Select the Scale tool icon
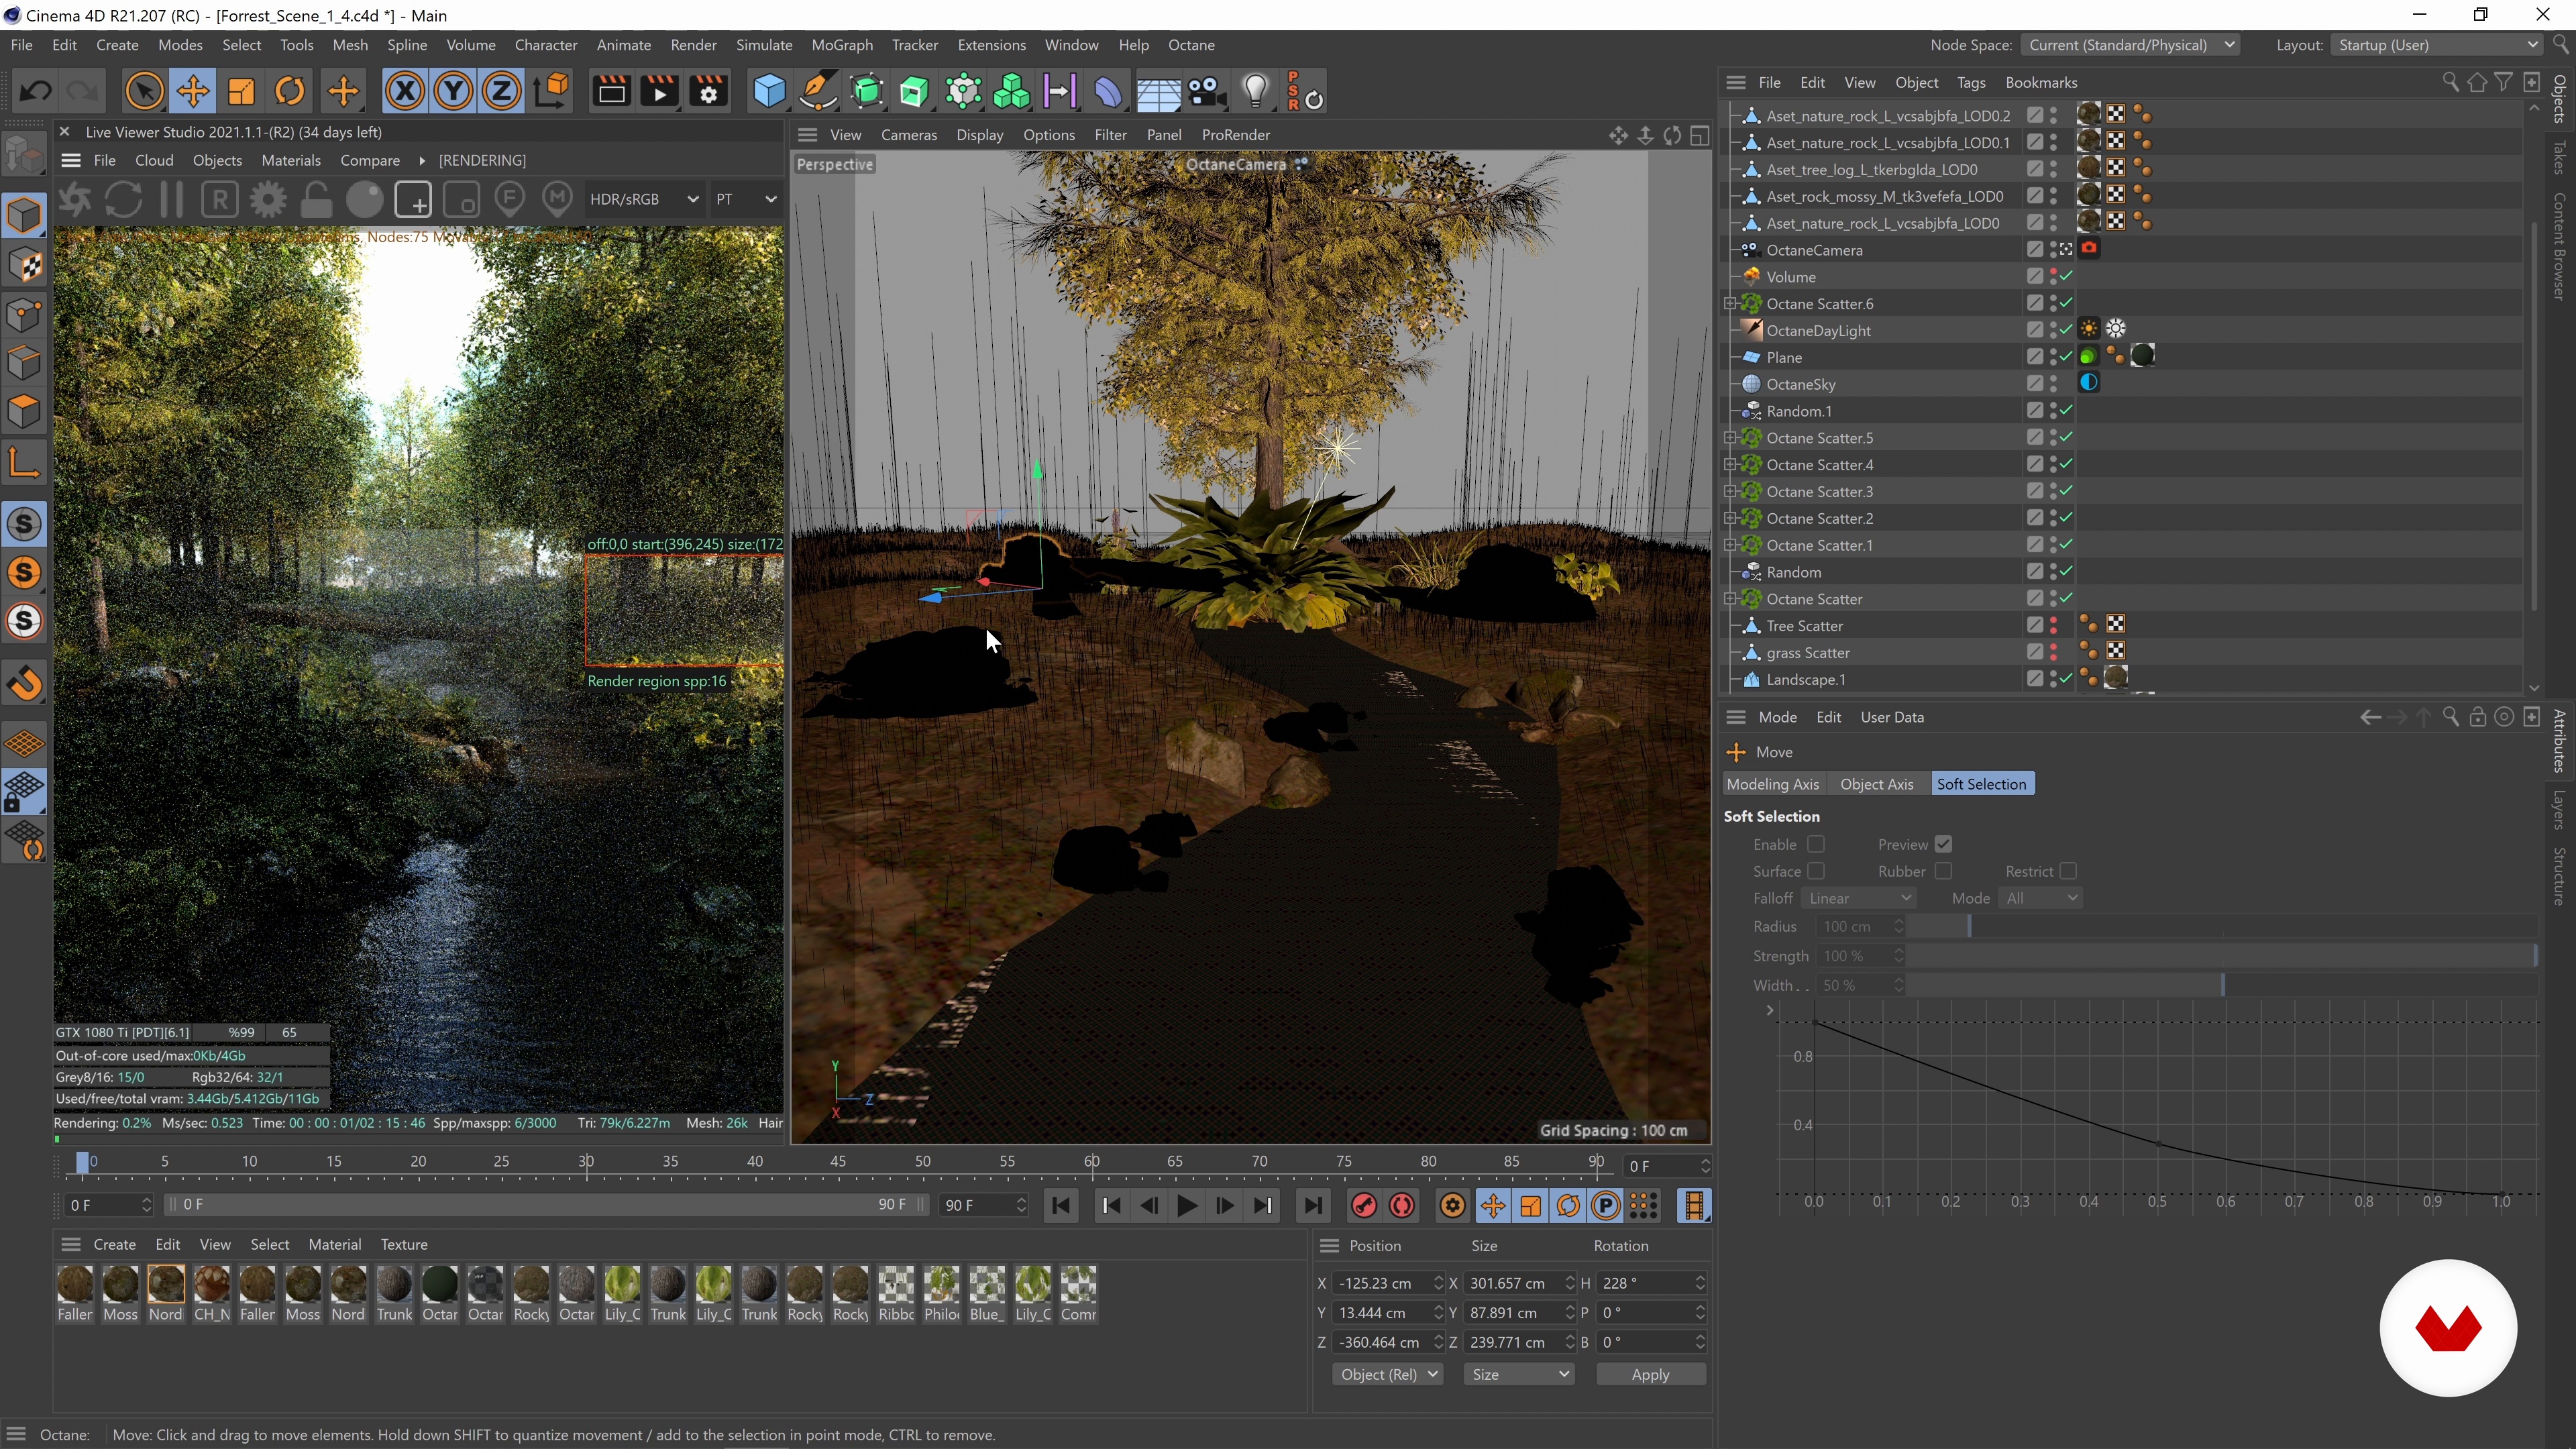This screenshot has height=1449, width=2576. [x=241, y=92]
